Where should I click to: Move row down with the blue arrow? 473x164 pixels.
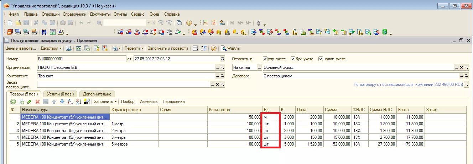62,102
